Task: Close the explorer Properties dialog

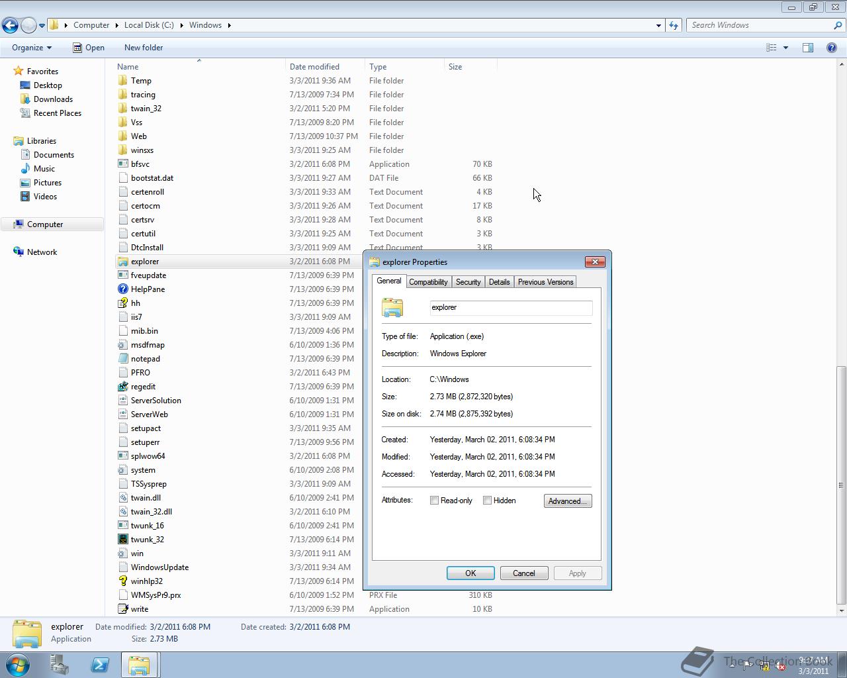Action: [595, 262]
